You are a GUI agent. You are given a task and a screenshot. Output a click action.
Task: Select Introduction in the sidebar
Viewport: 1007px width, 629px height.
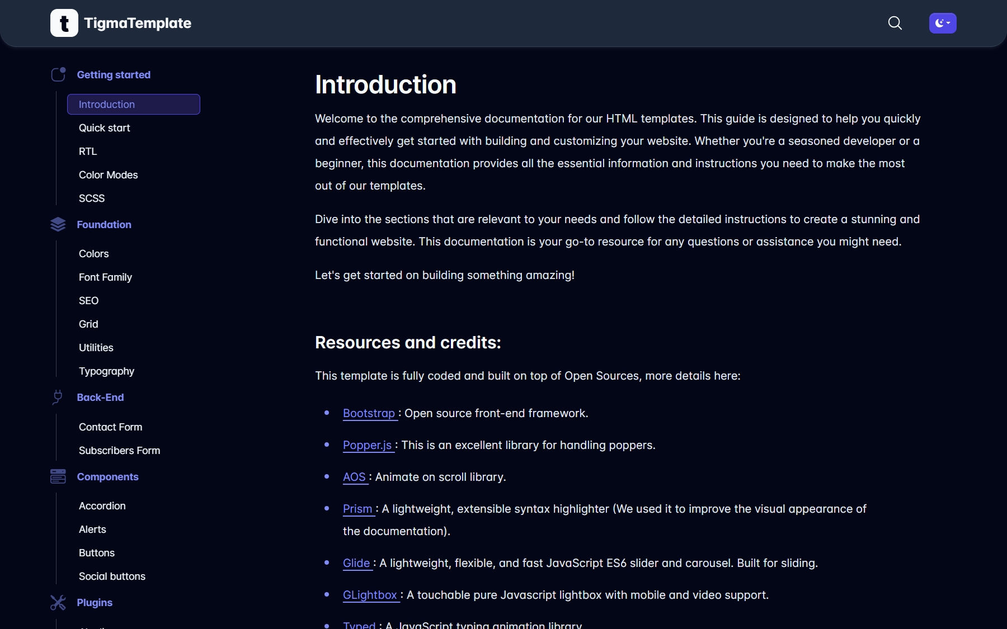click(134, 104)
